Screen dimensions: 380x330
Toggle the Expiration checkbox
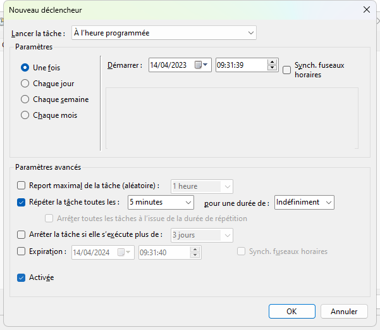[x=21, y=251]
